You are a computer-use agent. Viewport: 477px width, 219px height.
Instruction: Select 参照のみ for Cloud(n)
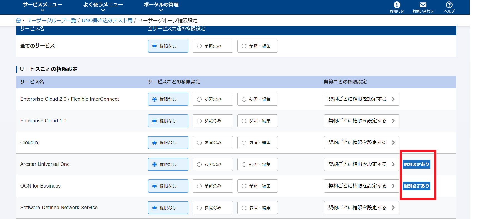[213, 142]
